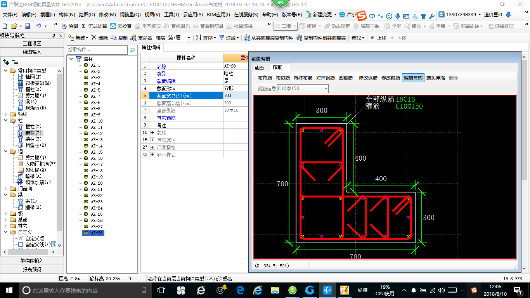Open Task View on the taskbar

coord(161,290)
